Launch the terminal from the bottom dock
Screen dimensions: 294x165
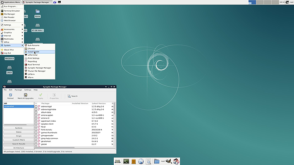(x=126, y=161)
